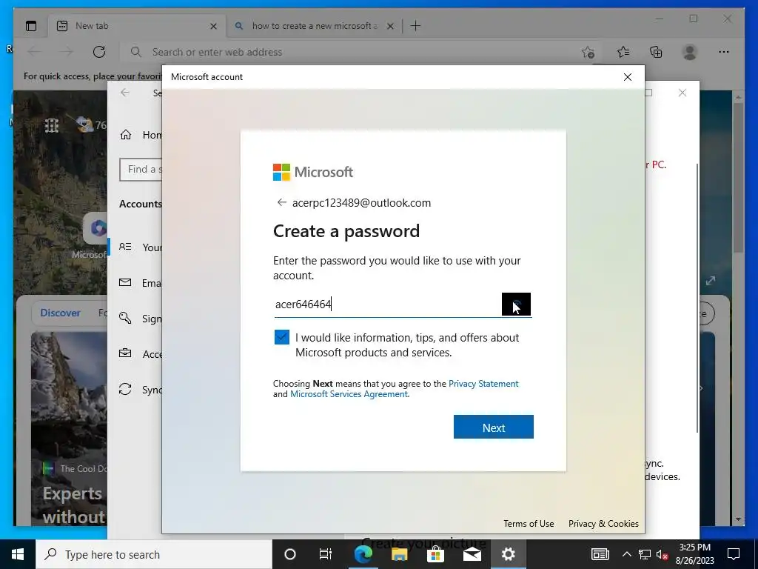Switch to the New tab browser tab
The height and width of the screenshot is (569, 758).
(x=137, y=26)
